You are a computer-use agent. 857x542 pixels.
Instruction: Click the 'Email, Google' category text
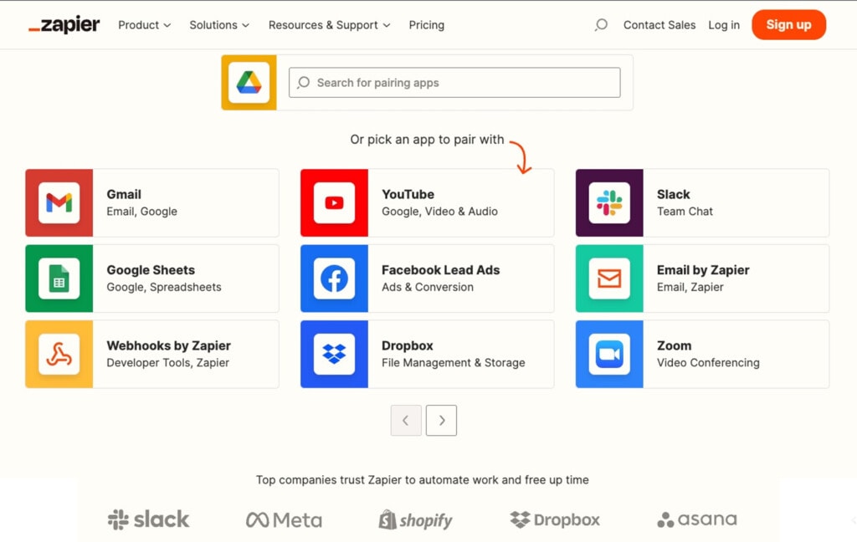tap(141, 212)
